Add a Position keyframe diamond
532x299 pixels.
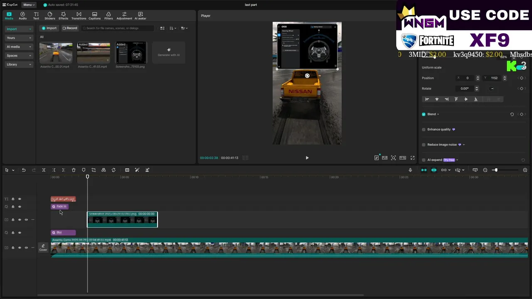[x=522, y=78]
